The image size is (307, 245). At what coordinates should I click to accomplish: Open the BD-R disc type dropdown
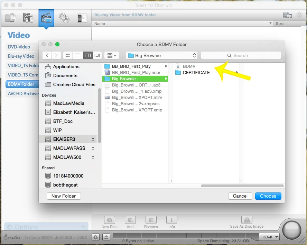269,237
